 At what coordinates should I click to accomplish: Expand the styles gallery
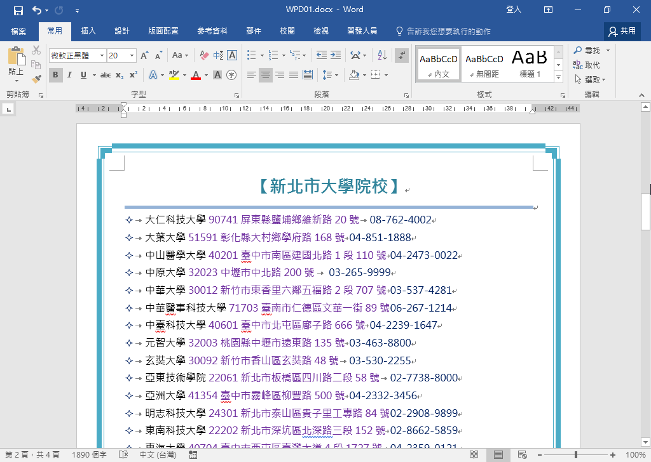click(x=558, y=77)
